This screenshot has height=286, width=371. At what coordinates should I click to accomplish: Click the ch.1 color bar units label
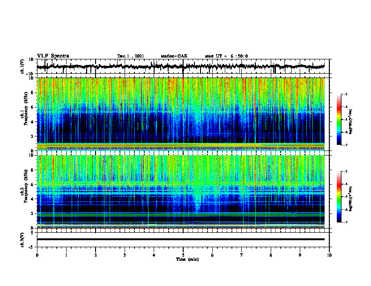click(351, 122)
